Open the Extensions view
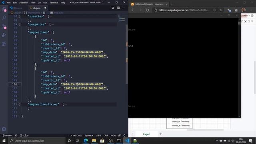256x144 pixels. click(x=4, y=44)
